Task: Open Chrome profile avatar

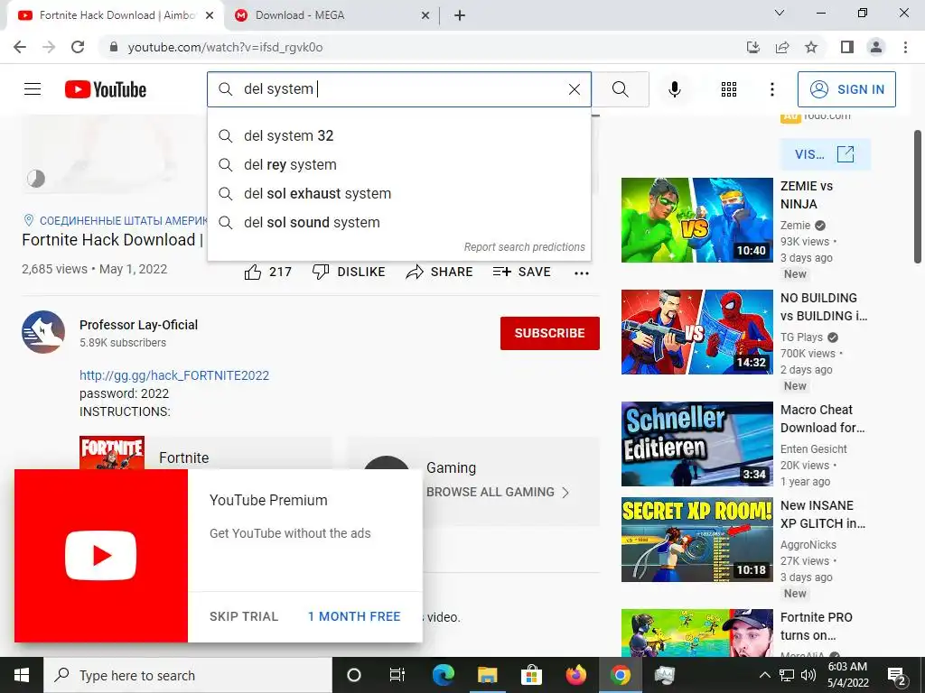Action: [x=876, y=47]
